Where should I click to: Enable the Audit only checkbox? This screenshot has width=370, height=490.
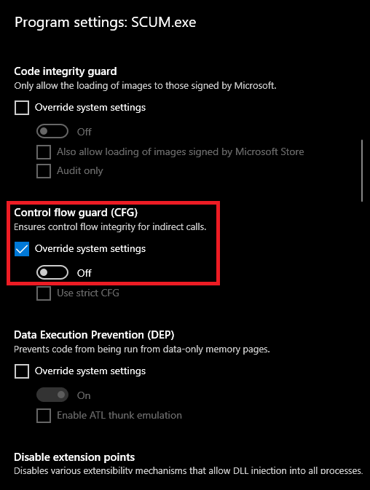tap(44, 171)
